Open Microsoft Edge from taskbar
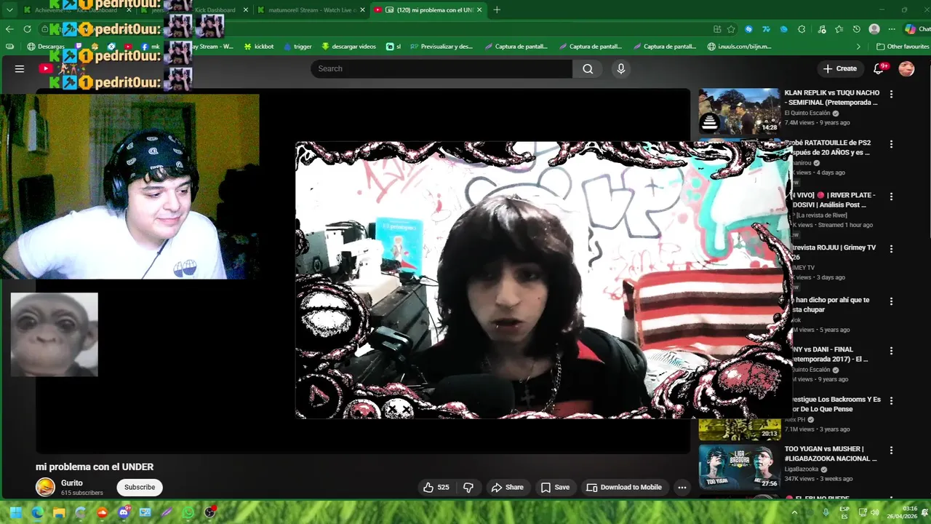The image size is (931, 524). (37, 512)
